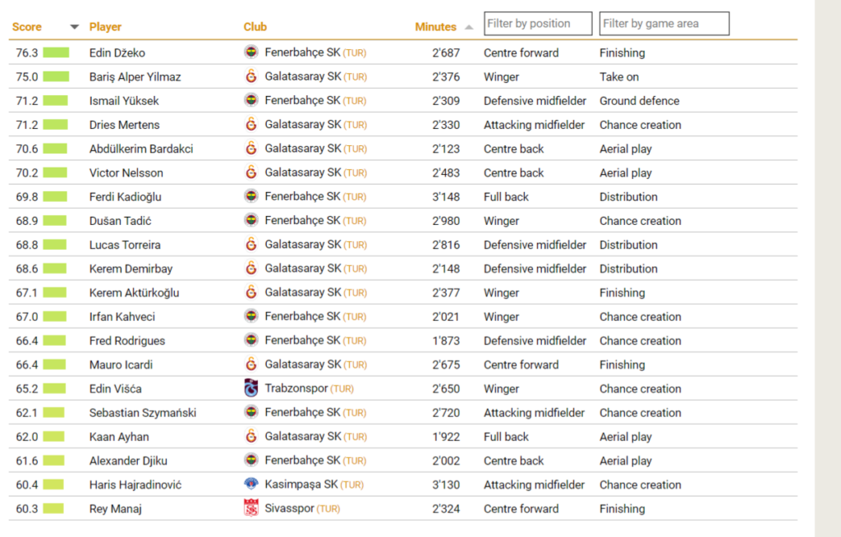841x537 pixels.
Task: Toggle Minutes column ascending sort arrow
Action: click(469, 27)
